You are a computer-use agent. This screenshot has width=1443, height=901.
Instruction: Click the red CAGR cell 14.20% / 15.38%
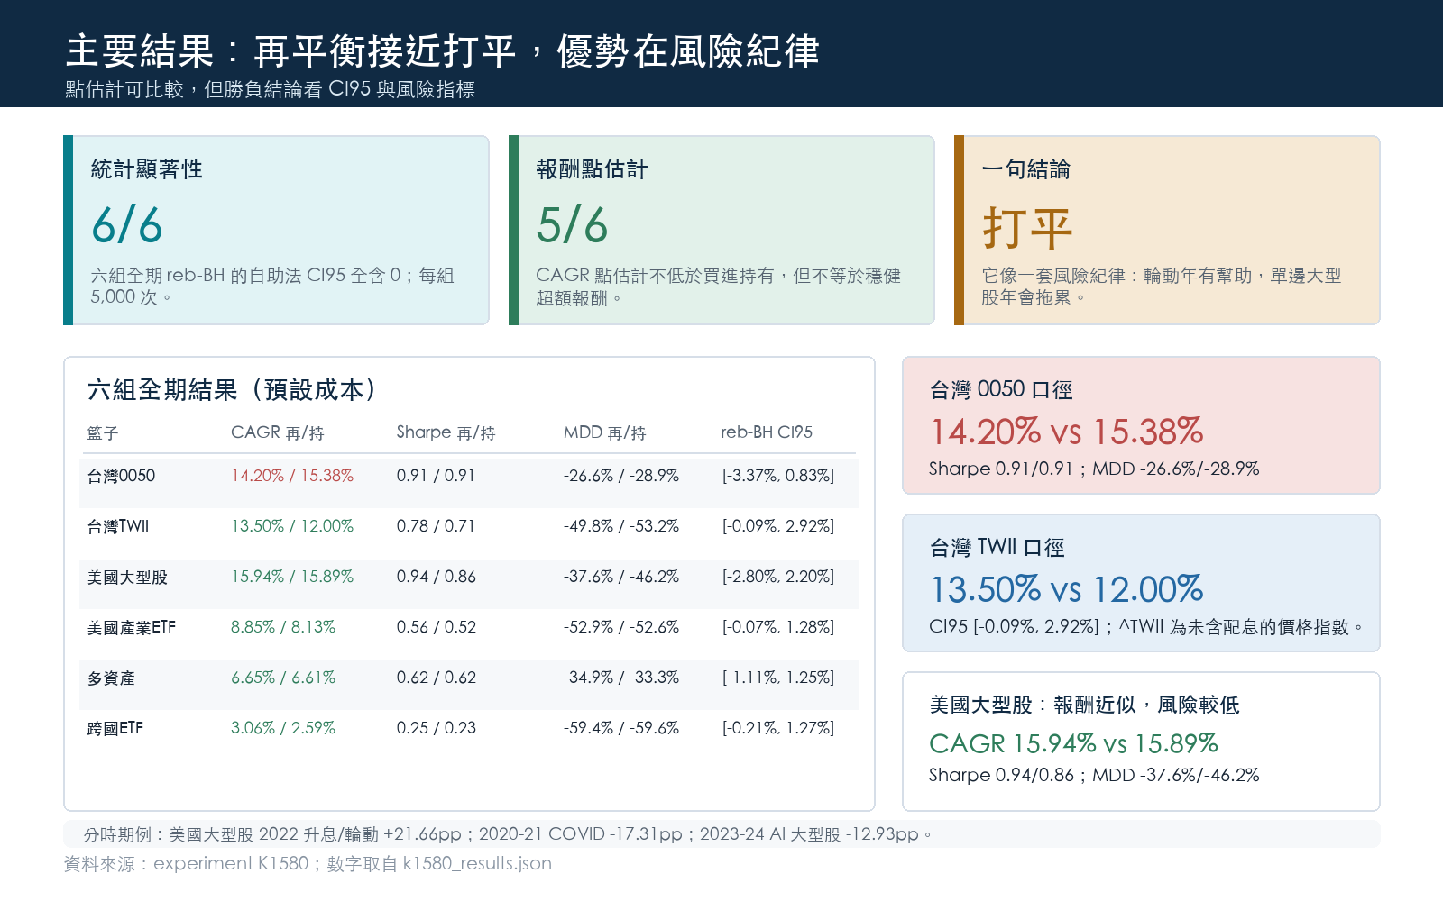[292, 476]
